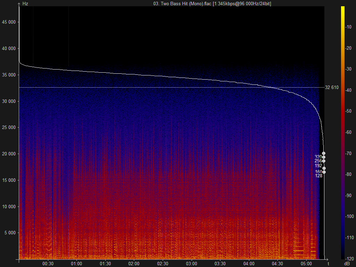Click the 10 000 frequency label
356x267 pixels.
pos(9,207)
